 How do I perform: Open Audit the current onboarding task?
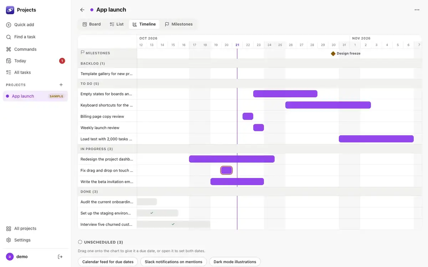click(x=107, y=202)
